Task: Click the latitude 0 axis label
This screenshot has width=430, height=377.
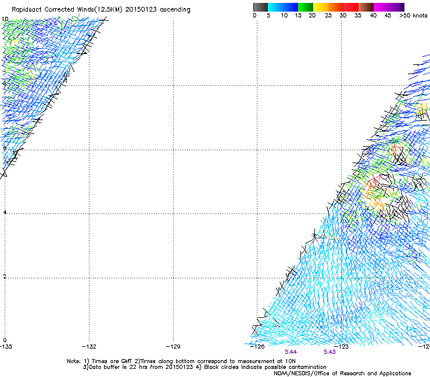Action: pos(5,340)
